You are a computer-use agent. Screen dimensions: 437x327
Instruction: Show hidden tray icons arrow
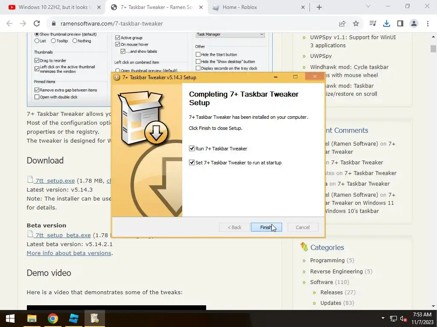(x=383, y=318)
